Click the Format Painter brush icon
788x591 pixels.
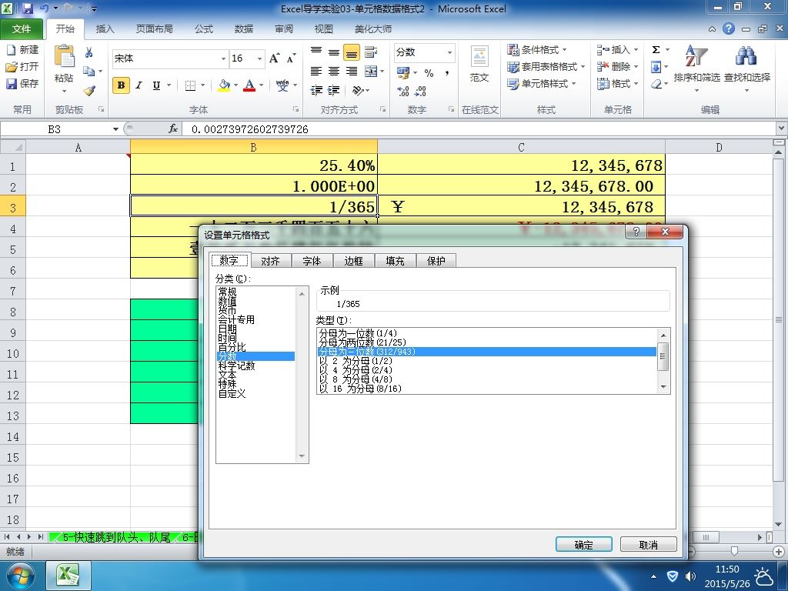pos(89,91)
